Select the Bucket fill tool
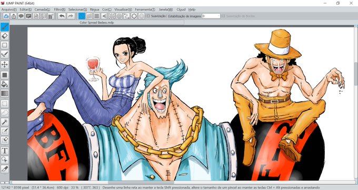358x190 pixels. [5, 84]
